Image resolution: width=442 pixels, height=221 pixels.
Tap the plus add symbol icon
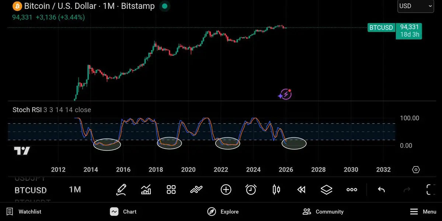226,190
